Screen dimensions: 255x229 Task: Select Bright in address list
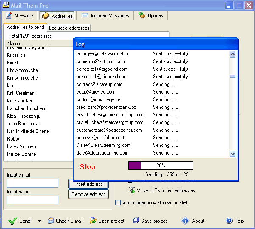coord(13,63)
